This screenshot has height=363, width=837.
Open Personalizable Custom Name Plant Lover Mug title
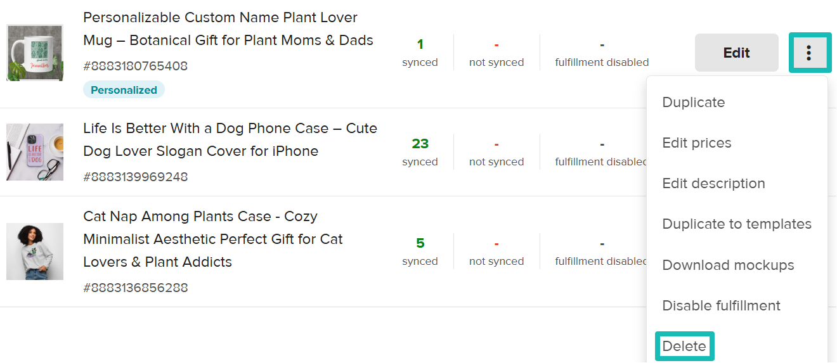tap(228, 29)
